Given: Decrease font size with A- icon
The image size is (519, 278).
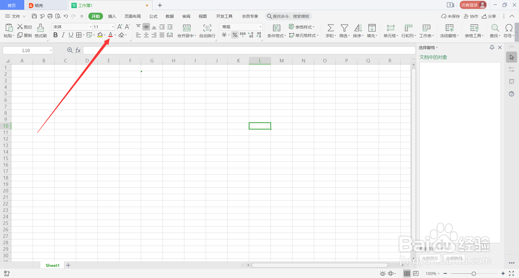Looking at the screenshot, I should point(128,27).
